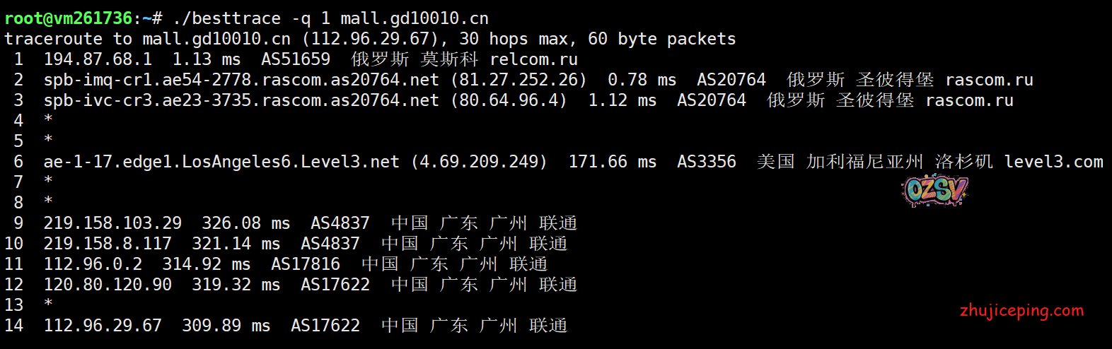
Task: Click hostname spb-ivc-cr3.ae23-3735.rascom.as20764.net
Action: point(241,100)
